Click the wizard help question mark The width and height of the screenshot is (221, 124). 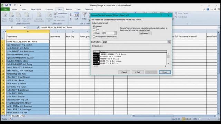[161, 15]
